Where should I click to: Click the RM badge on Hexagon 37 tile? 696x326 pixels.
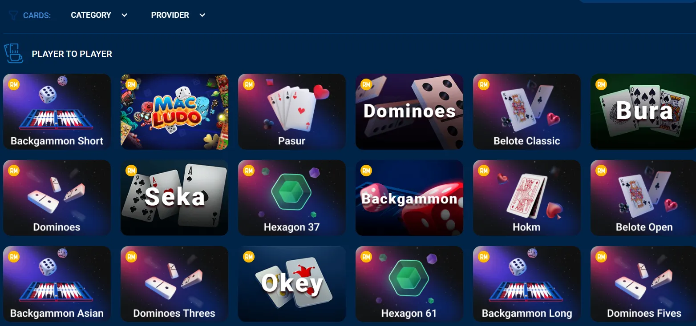click(x=249, y=171)
